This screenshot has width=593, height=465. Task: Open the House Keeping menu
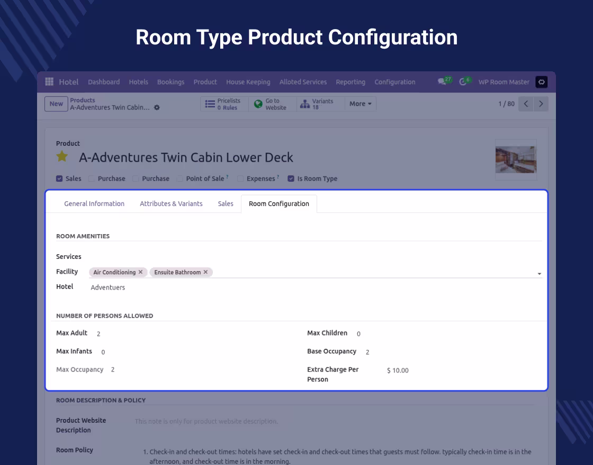pyautogui.click(x=248, y=82)
